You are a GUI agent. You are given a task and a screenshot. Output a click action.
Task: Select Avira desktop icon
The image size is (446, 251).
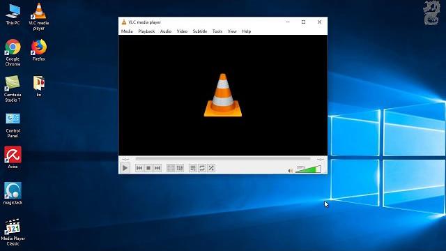[x=13, y=158]
